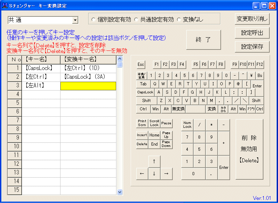Image resolution: width=278 pixels, height=203 pixels.
Task: Click the numpad plus key
Action: (224, 143)
